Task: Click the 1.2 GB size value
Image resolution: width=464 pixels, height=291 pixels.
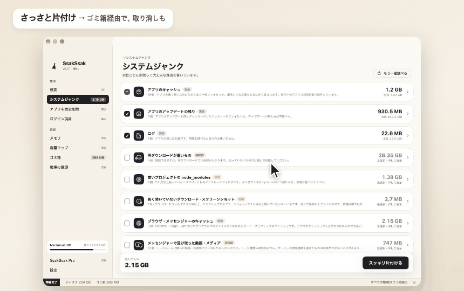Action: pyautogui.click(x=393, y=89)
